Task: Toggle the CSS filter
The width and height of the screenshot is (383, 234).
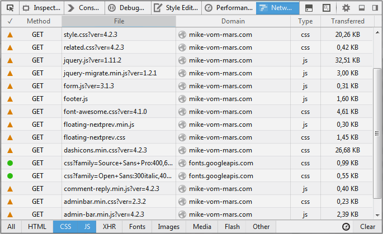Action: click(65, 227)
